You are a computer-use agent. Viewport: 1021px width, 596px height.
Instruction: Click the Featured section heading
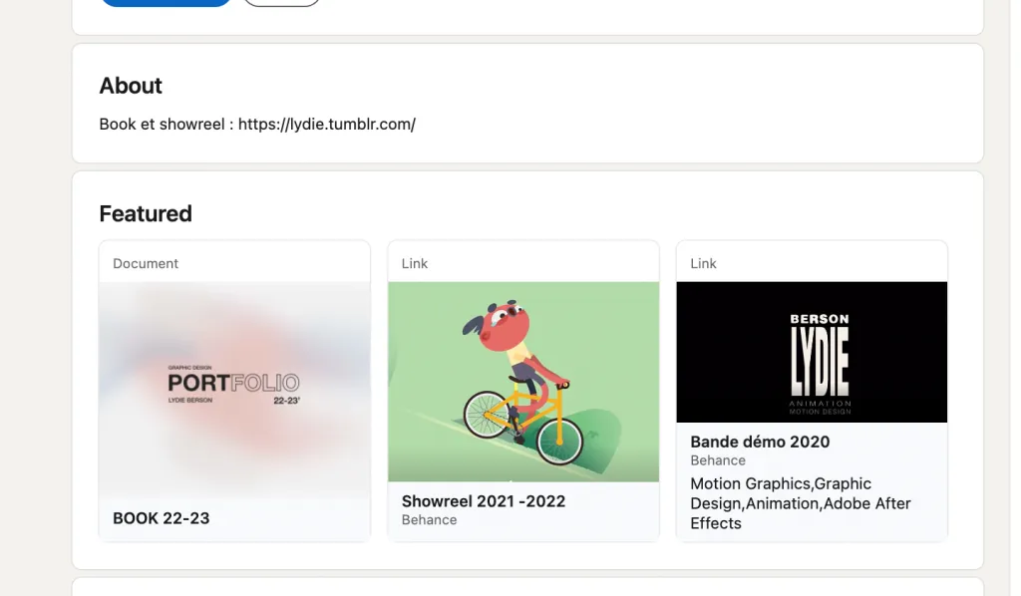click(146, 214)
